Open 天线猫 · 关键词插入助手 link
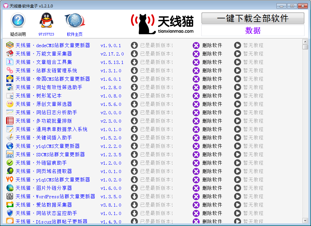This screenshot has height=226, width=311. [x=44, y=138]
